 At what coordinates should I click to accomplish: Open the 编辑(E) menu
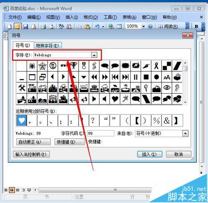click(x=34, y=17)
